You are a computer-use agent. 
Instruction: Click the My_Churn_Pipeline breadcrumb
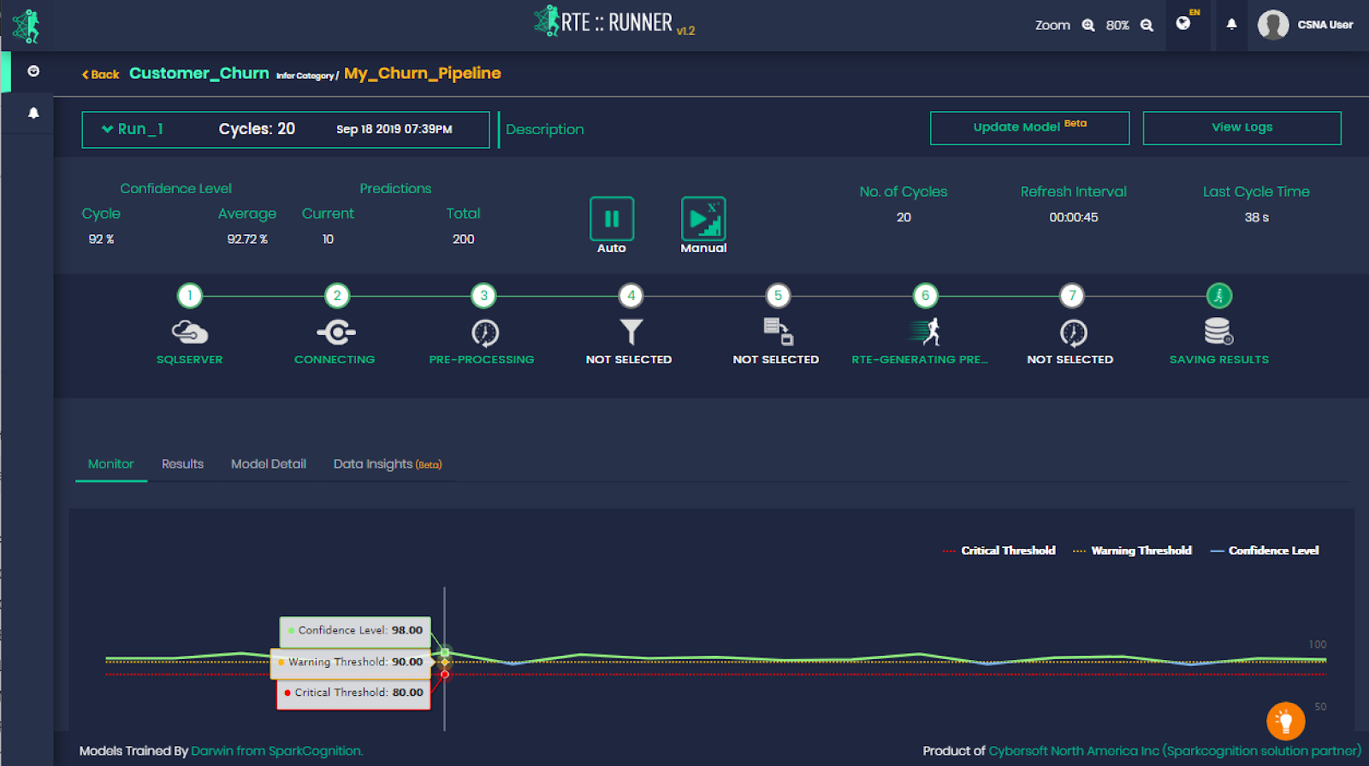[423, 74]
